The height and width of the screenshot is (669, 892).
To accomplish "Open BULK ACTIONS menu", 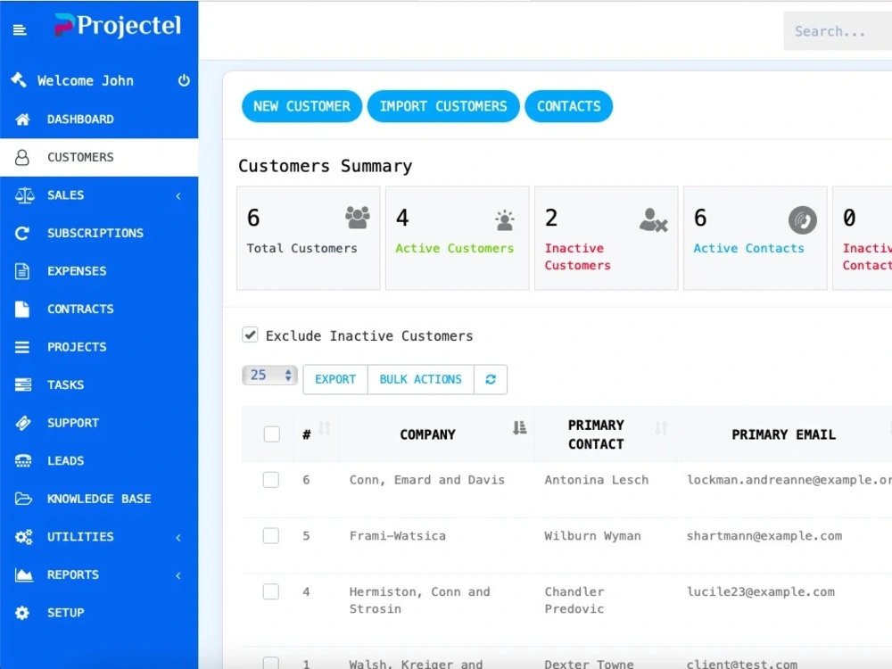I will click(421, 379).
